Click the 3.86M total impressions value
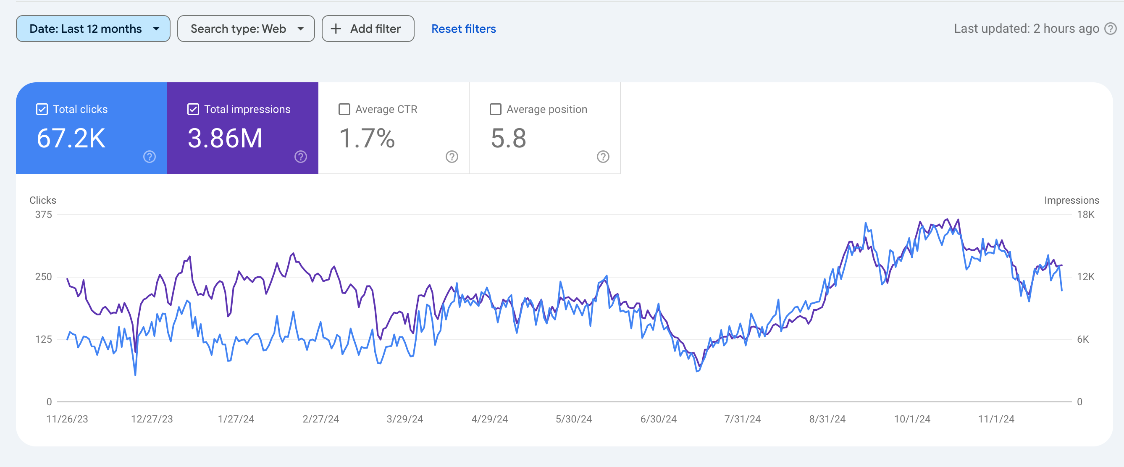Screen dimensions: 1124x467 point(225,138)
